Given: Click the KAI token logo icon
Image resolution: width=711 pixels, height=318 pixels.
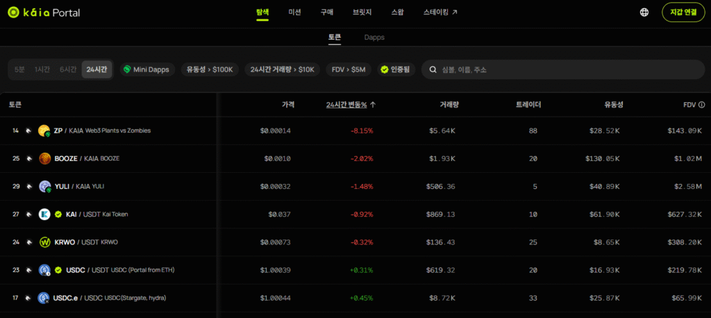Looking at the screenshot, I should tap(44, 214).
